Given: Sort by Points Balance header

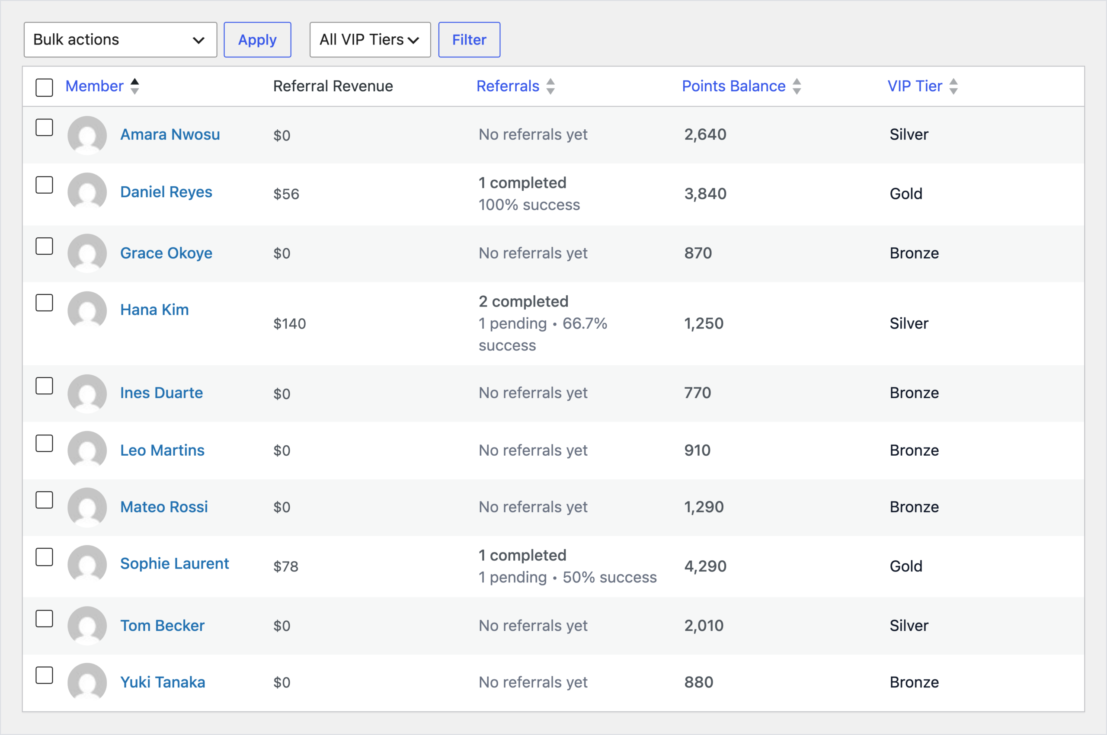Looking at the screenshot, I should click(x=733, y=86).
